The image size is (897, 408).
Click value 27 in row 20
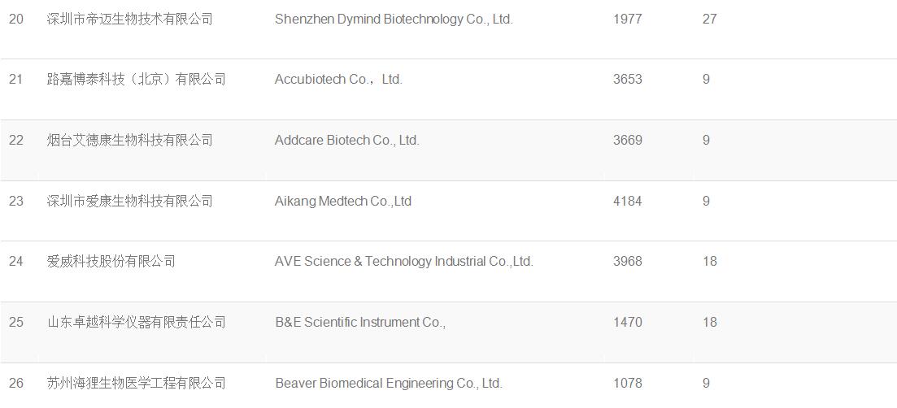tap(709, 19)
